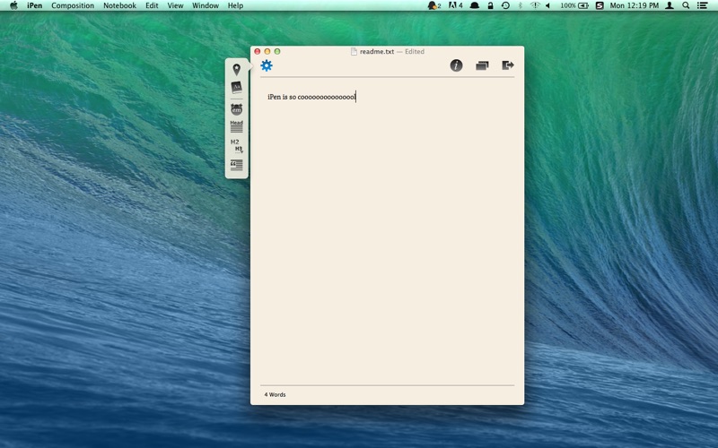Screen dimensions: 718x448
Task: Open the info panel icon
Action: coord(456,65)
